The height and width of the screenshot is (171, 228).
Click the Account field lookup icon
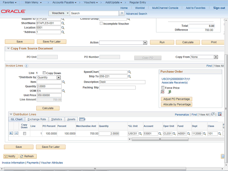pos(159,134)
